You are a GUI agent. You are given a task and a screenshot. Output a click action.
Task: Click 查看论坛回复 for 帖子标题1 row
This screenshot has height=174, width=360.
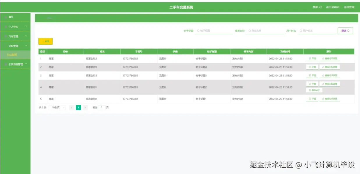pos(329,99)
